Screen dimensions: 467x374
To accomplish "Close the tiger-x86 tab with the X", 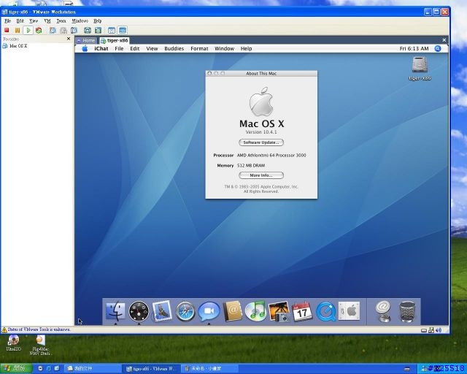I will click(x=444, y=40).
